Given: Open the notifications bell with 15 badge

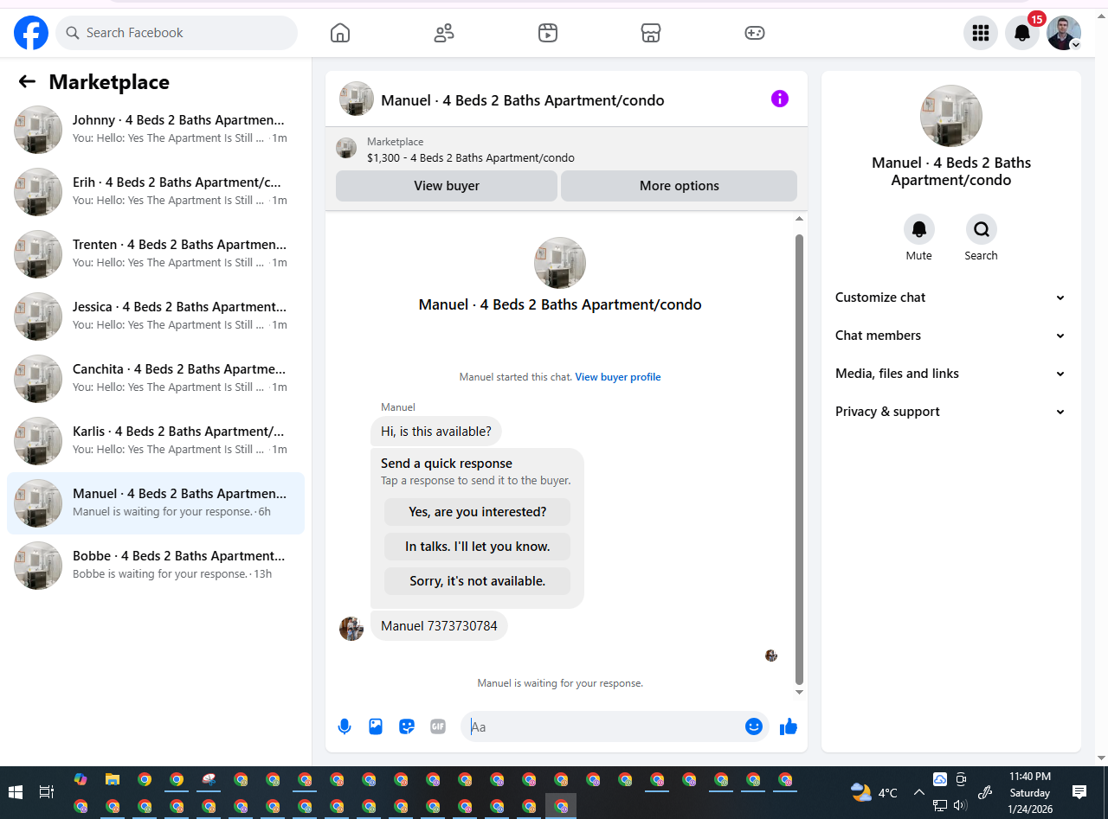Looking at the screenshot, I should coord(1022,33).
